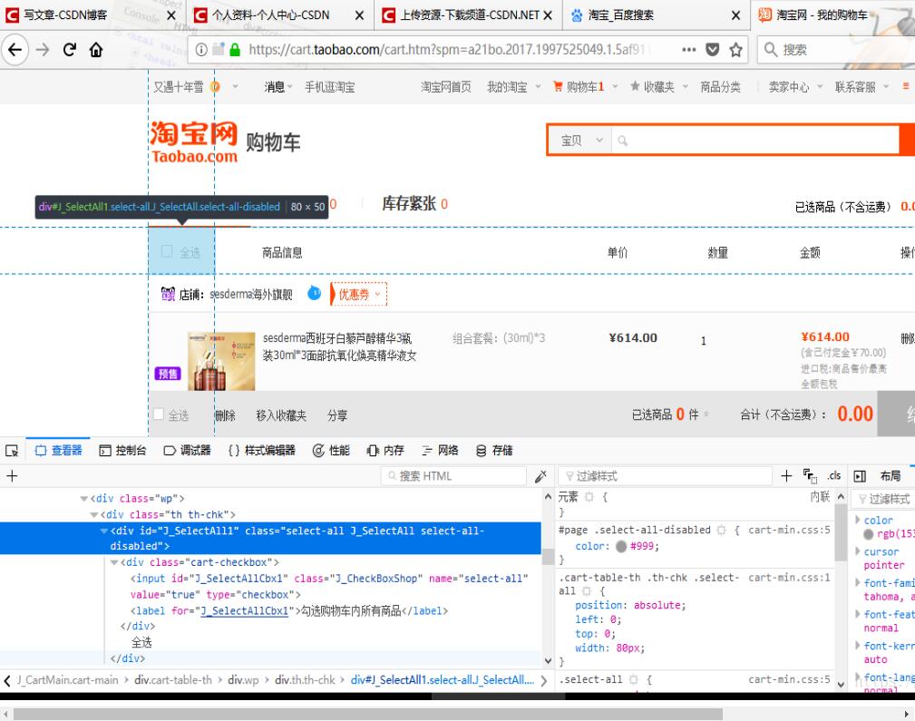The width and height of the screenshot is (915, 721).
Task: Open the cart-min.css:1 source link
Action: (x=789, y=578)
